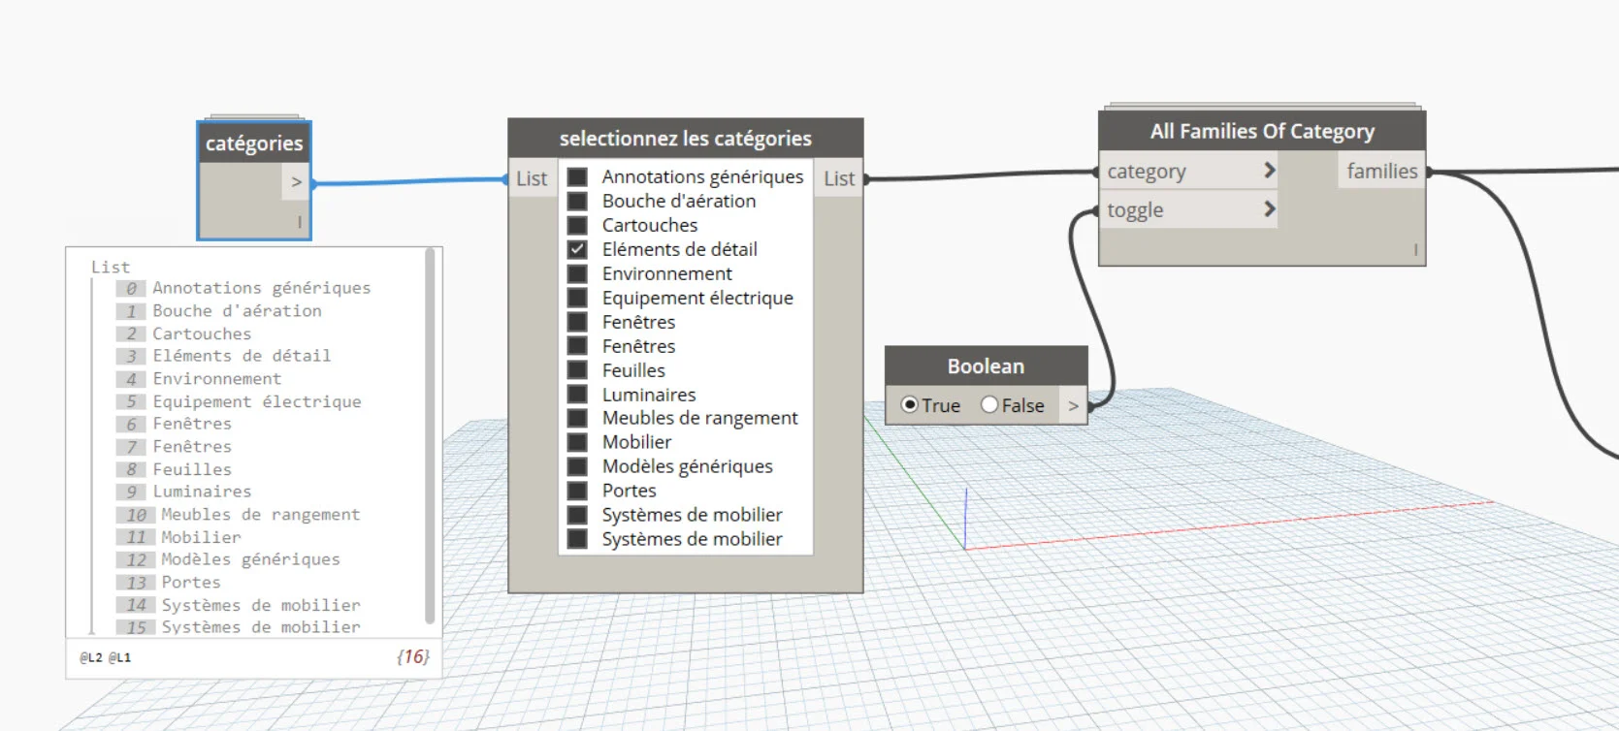Click the @L2 @L1 list level labels
Screen dimensions: 1619x731
click(105, 657)
